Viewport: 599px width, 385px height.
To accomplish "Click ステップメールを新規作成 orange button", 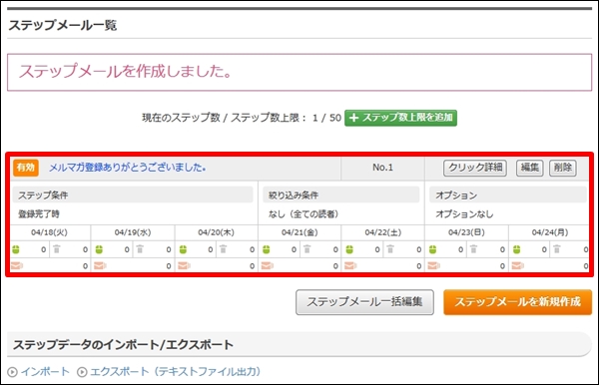I will 517,302.
